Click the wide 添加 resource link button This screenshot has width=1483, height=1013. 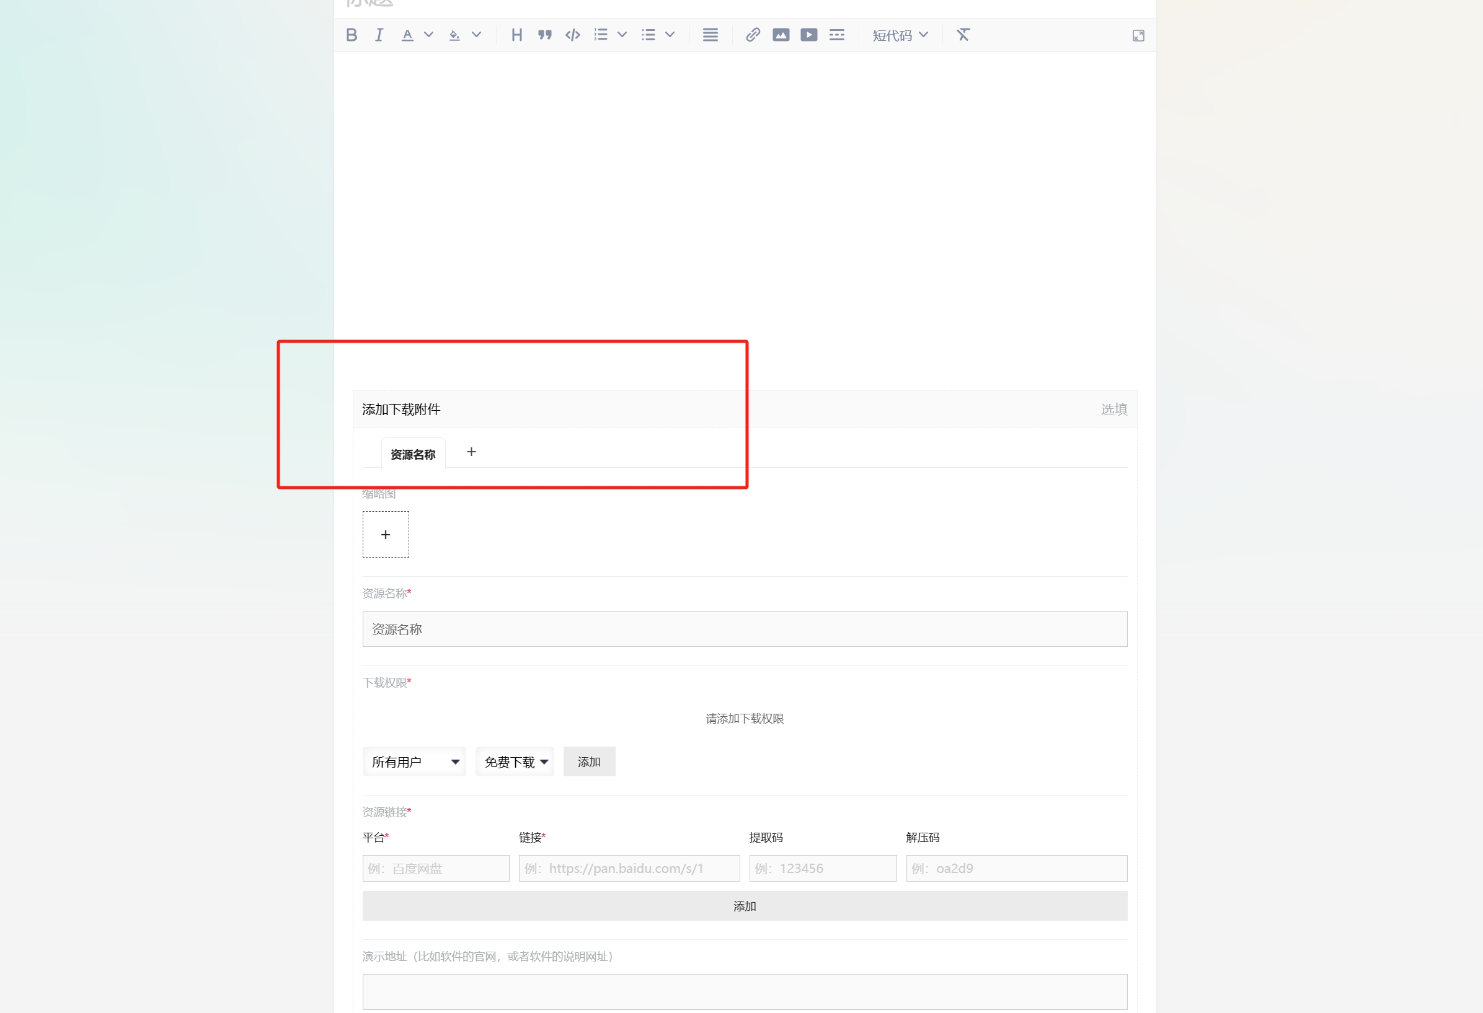(744, 906)
